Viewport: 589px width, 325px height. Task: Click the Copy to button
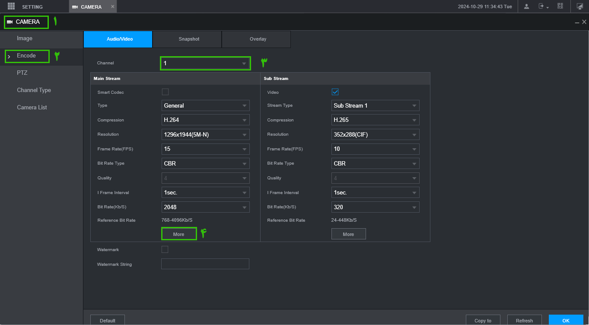483,320
